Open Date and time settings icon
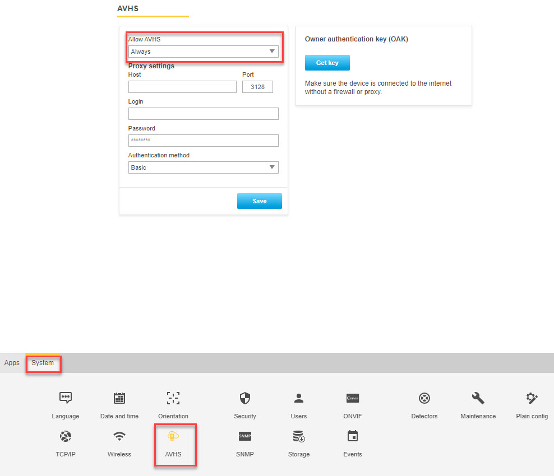 click(x=119, y=398)
